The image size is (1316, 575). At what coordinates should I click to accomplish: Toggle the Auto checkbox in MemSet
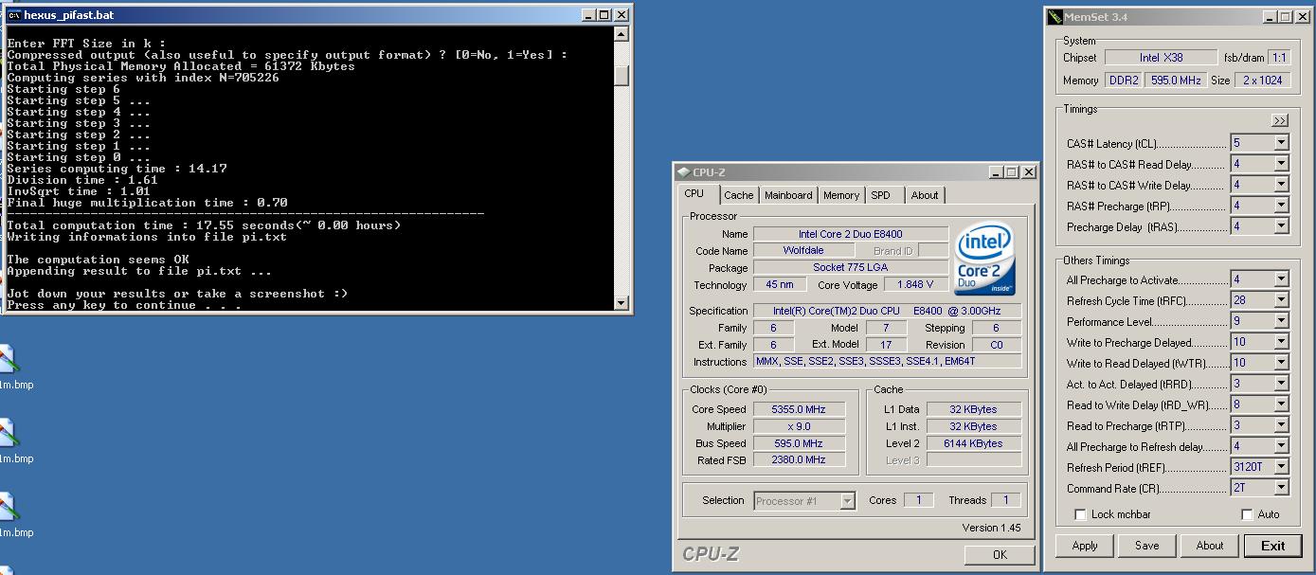click(1247, 514)
